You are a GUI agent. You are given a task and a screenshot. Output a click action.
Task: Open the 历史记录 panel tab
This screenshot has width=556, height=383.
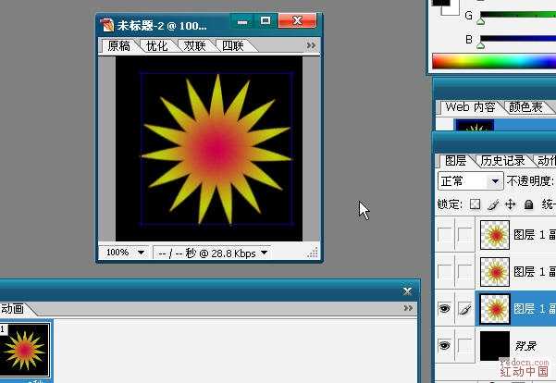coord(504,161)
